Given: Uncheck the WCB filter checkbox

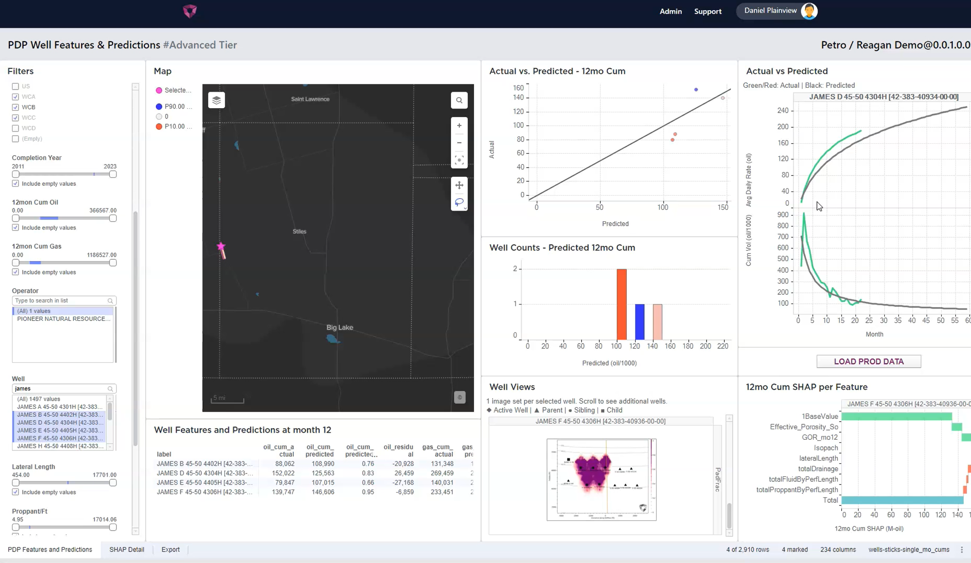Looking at the screenshot, I should tap(16, 107).
